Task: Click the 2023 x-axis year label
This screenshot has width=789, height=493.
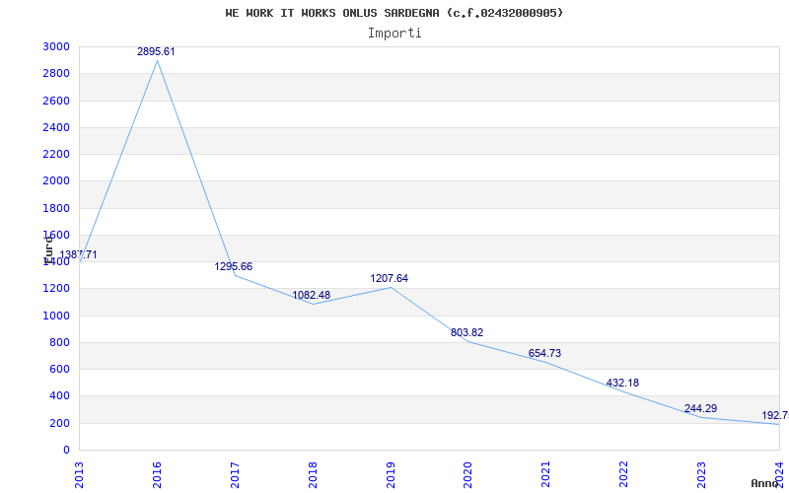Action: click(x=701, y=474)
